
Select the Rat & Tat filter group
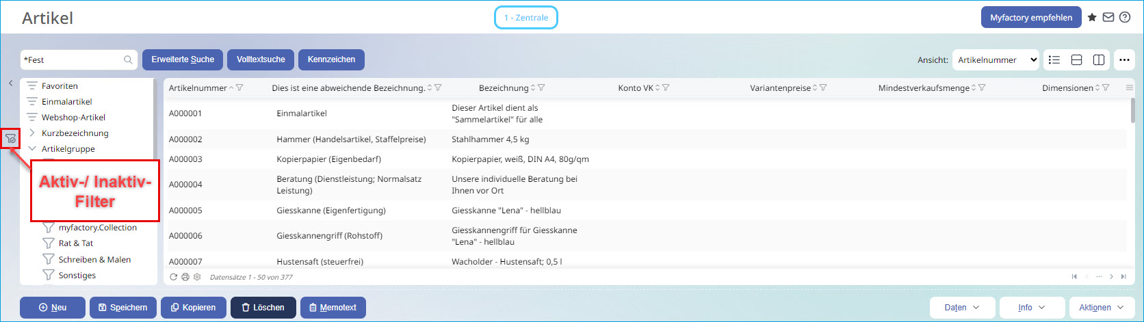(76, 243)
